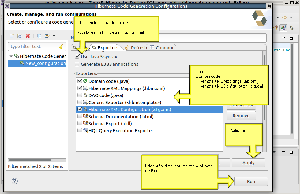Create a new launch configuration
This screenshot has height=194, width=300.
pyautogui.click(x=12, y=36)
